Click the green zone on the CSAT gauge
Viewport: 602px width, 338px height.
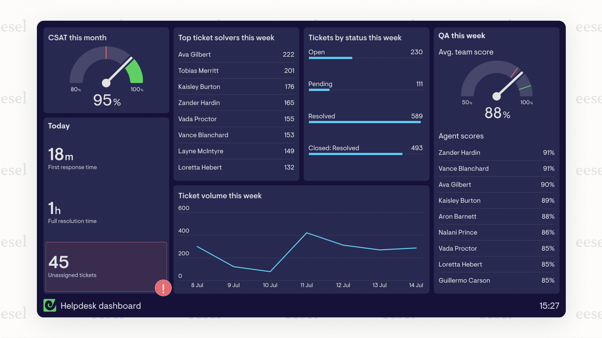click(x=135, y=72)
